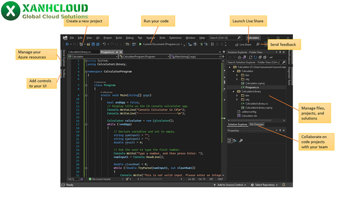
Task: Expand the bin folder under Calculator
Action: (x=237, y=75)
